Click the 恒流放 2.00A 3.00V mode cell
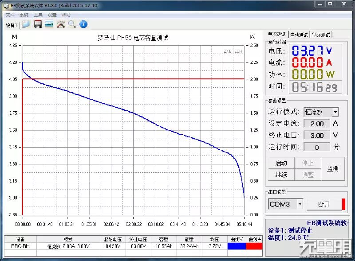This screenshot has height=261, width=355. (x=68, y=246)
